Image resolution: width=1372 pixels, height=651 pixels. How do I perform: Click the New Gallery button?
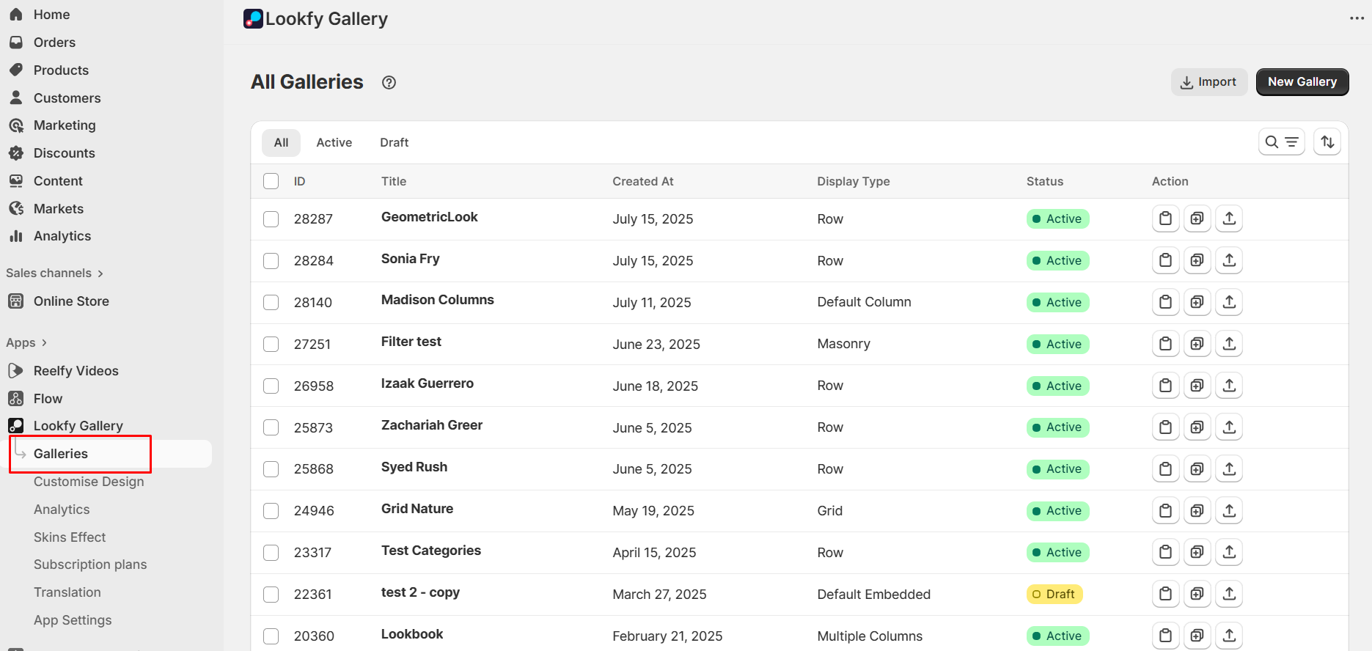tap(1302, 82)
